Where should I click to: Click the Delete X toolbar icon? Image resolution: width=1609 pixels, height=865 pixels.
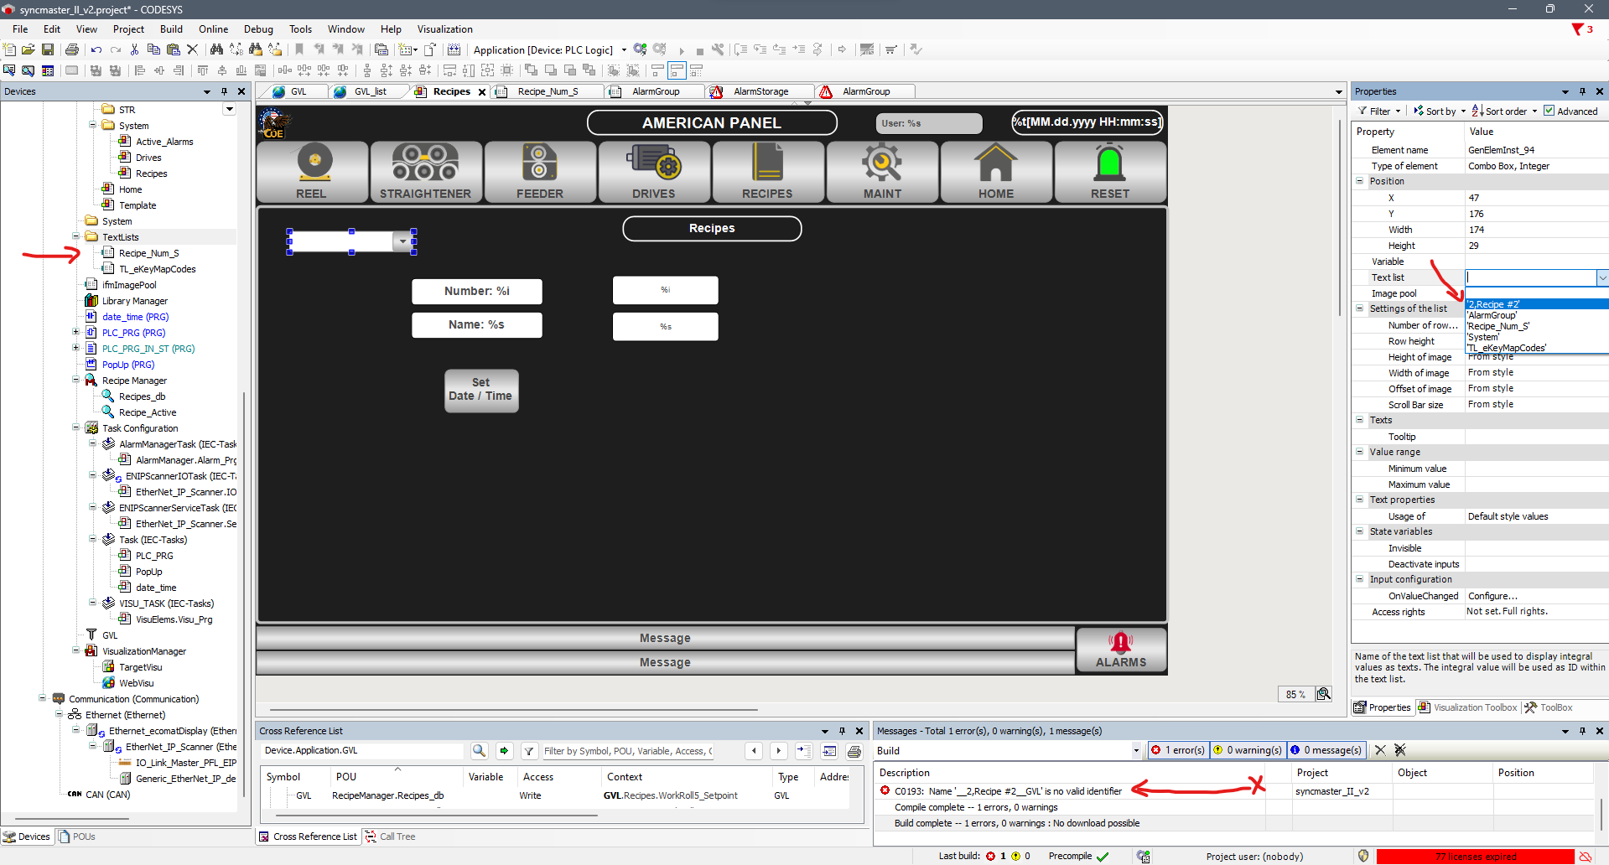pos(192,49)
